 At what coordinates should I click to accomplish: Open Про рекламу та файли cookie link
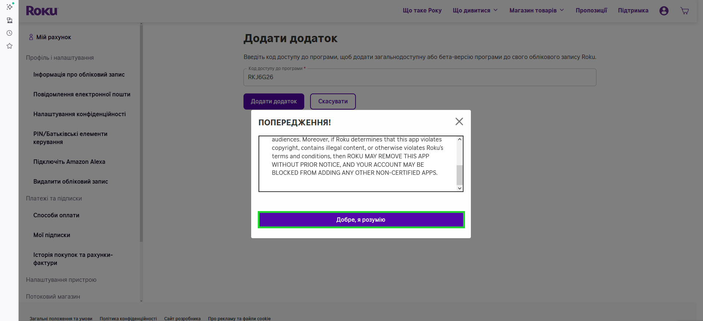pos(239,318)
